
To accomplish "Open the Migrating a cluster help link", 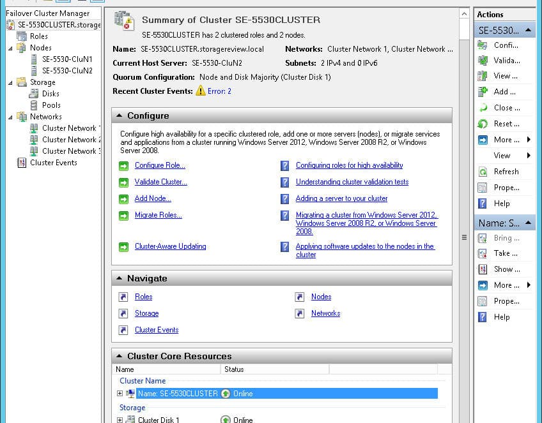I will pos(367,223).
